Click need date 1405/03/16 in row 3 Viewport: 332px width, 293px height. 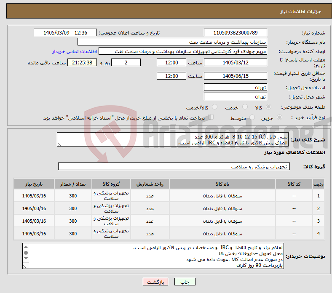pos(34,221)
